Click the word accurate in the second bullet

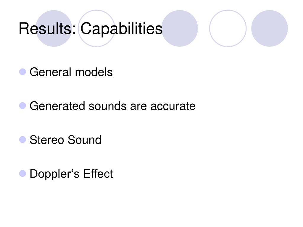[173, 106]
